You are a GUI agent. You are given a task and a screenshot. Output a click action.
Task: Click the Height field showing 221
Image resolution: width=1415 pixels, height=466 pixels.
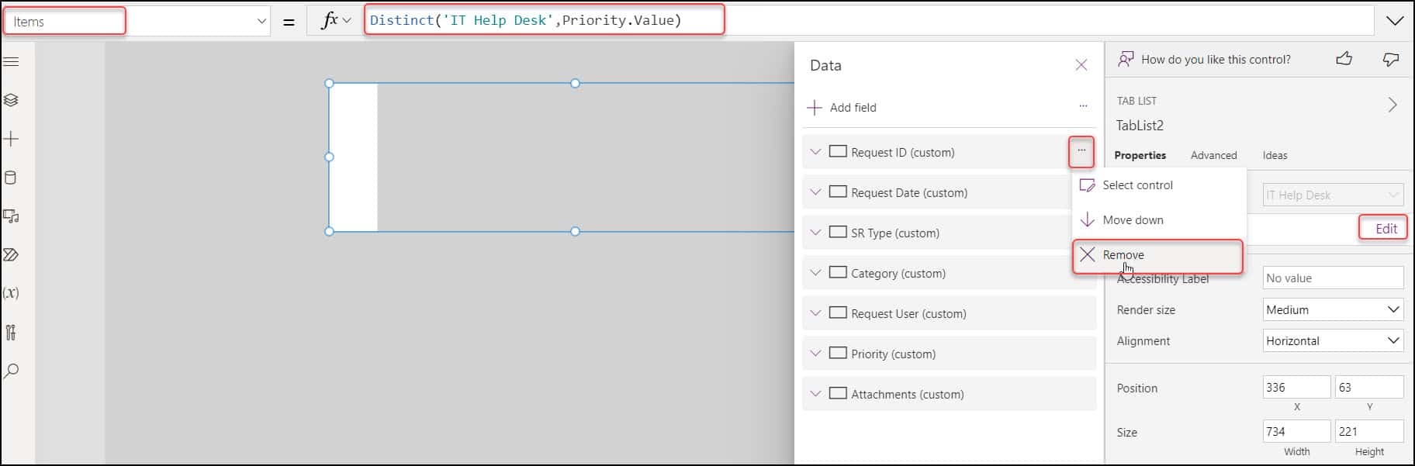tap(1369, 431)
